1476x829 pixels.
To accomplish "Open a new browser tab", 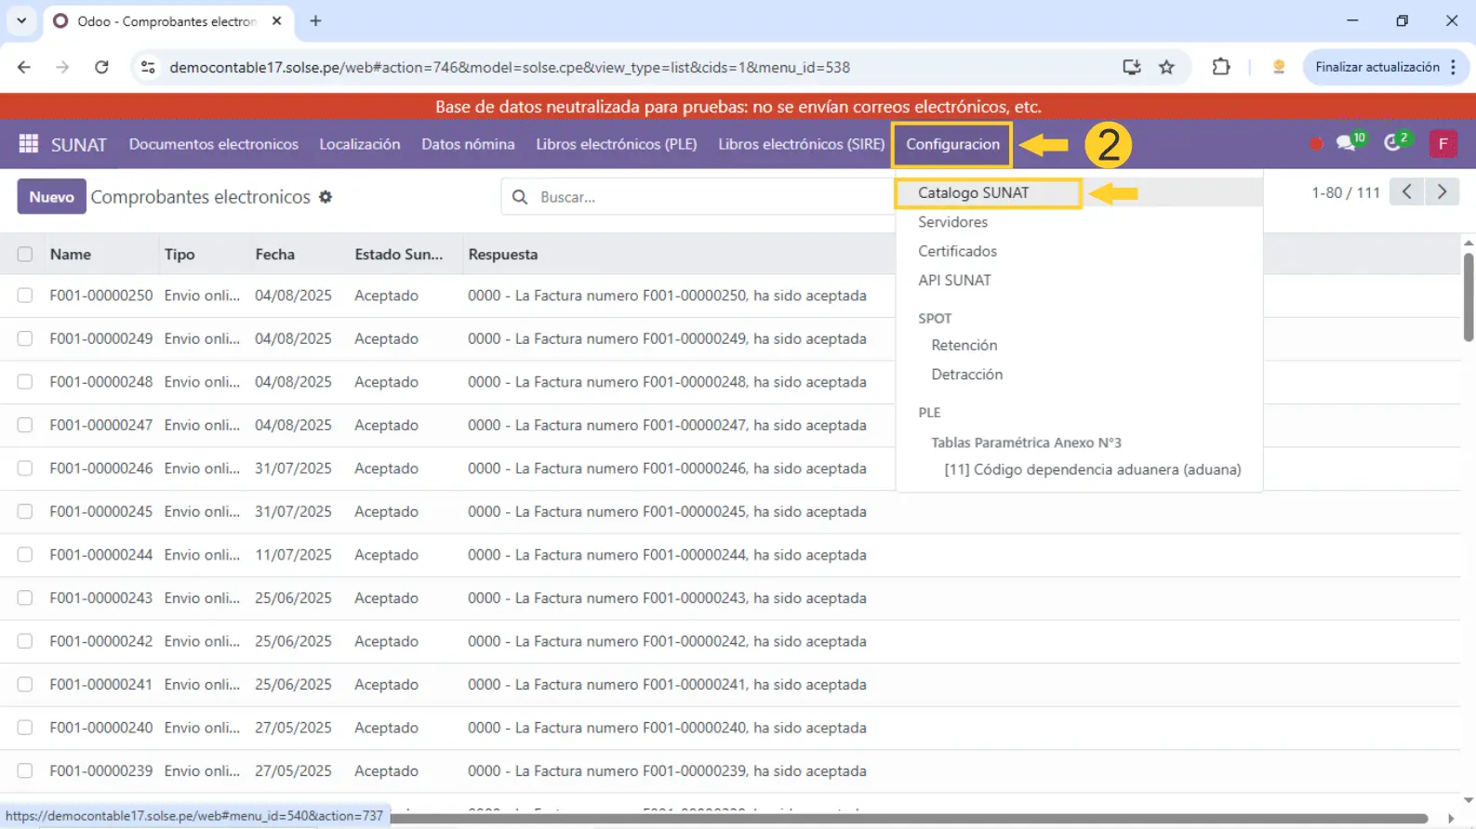I will tap(315, 20).
